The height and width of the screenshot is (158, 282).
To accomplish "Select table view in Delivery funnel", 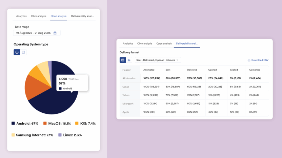I will [x=123, y=60].
